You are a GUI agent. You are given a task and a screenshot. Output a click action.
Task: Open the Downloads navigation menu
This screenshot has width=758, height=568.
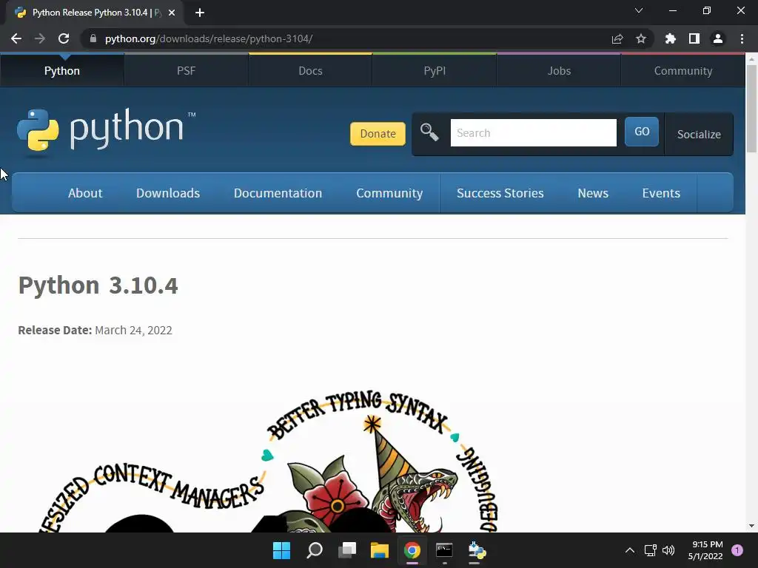(168, 193)
